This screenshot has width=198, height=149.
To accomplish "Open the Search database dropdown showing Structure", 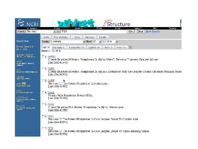I will click(x=41, y=31).
